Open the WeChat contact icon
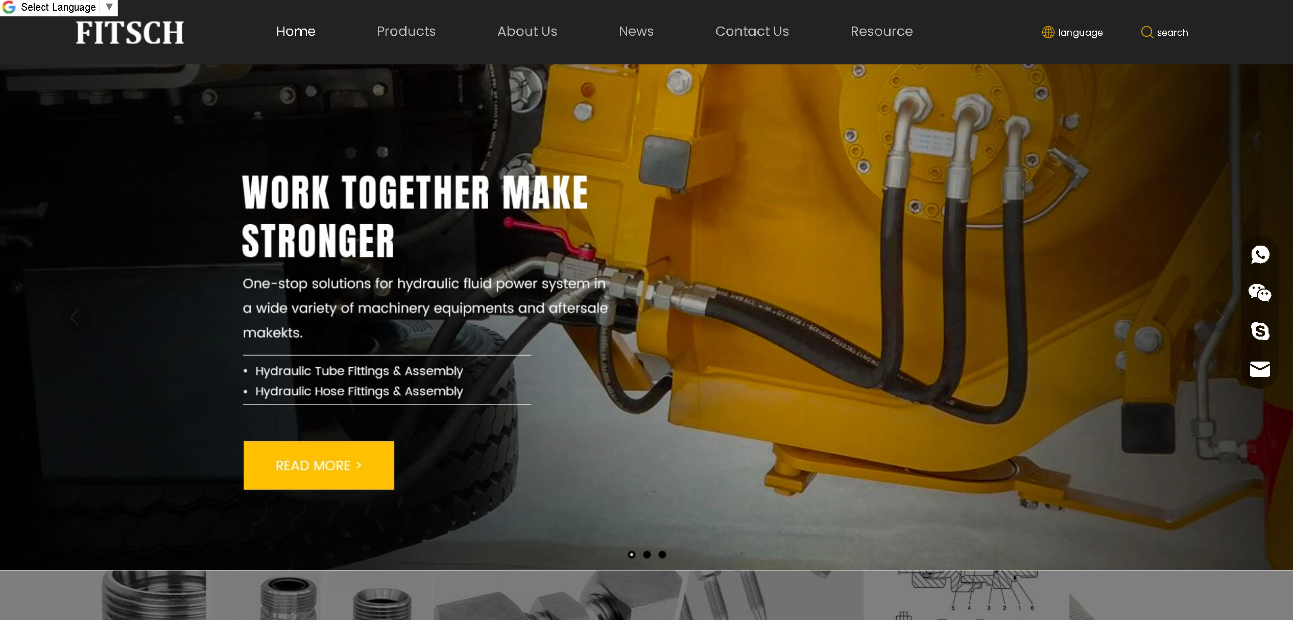 click(1260, 293)
